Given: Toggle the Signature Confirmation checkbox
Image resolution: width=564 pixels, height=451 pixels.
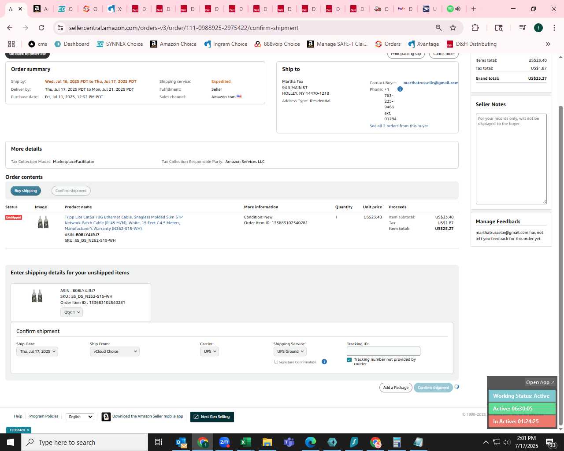Looking at the screenshot, I should click(276, 362).
